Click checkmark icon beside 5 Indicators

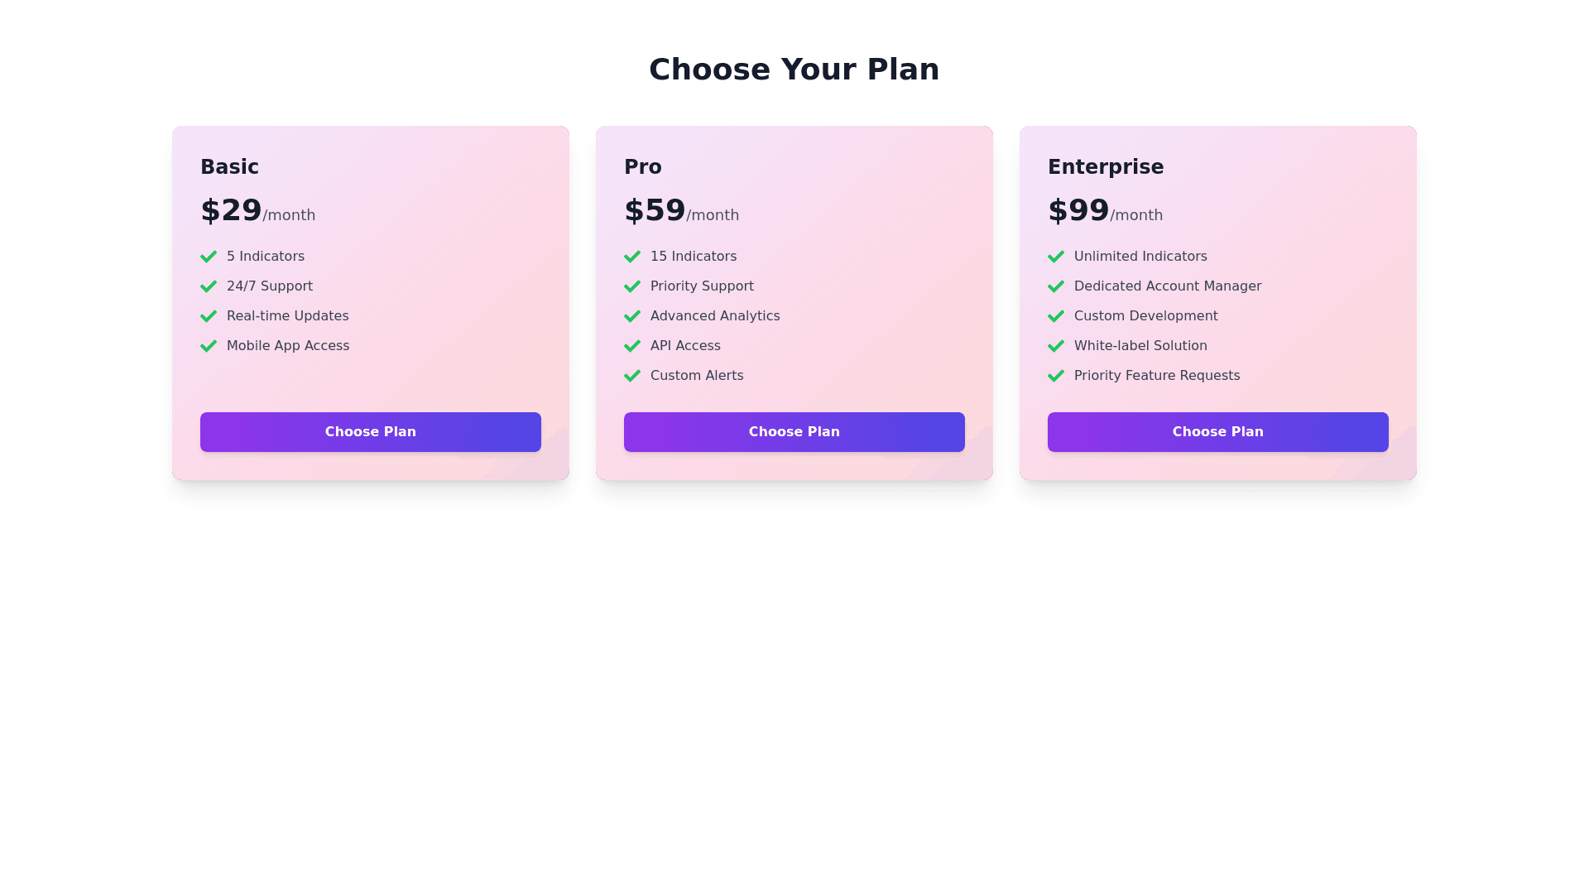click(209, 257)
